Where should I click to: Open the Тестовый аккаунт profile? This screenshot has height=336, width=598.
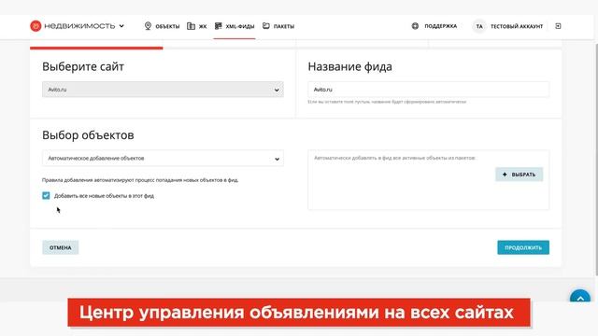(x=517, y=26)
